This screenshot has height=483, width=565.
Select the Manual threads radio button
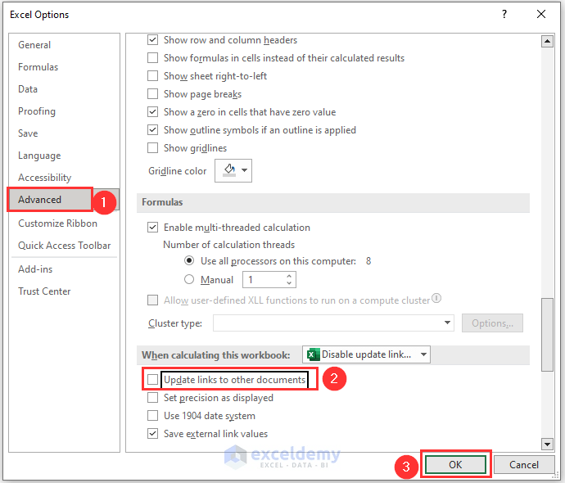[x=189, y=279]
